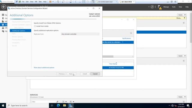Image resolution: width=192 pixels, height=108 pixels.
Task: Select the AD DS icon in sidebar
Action: (x=3, y=25)
